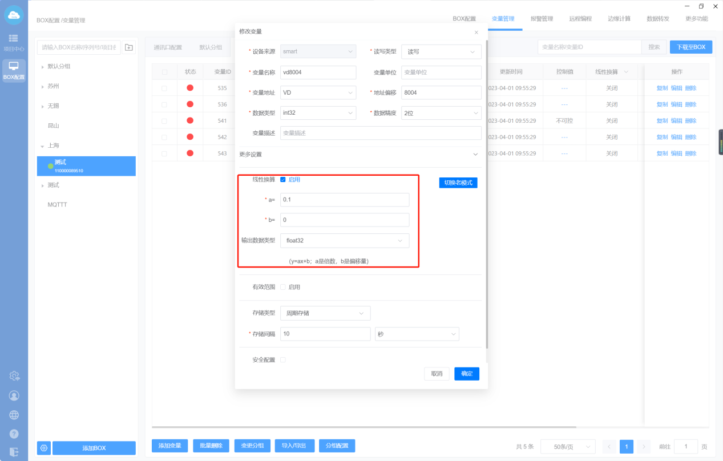Screen dimensions: 723x461
Task: Enable the 有效范围 checkbox
Action: pos(283,287)
